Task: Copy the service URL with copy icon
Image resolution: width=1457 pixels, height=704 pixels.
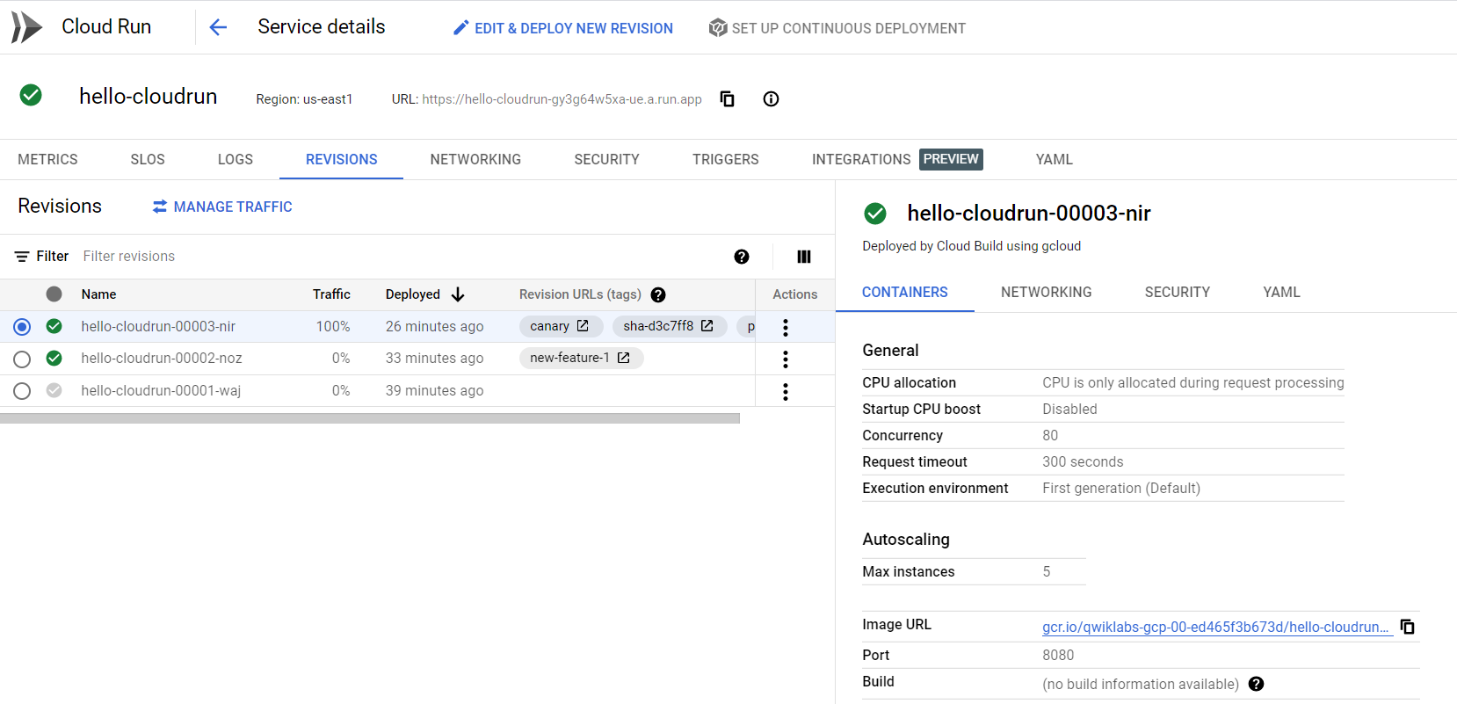Action: pos(727,98)
